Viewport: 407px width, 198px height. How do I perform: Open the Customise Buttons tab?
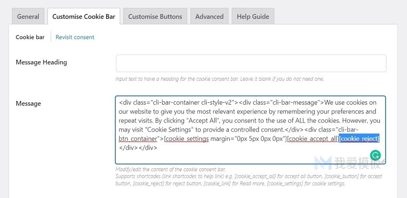[155, 17]
